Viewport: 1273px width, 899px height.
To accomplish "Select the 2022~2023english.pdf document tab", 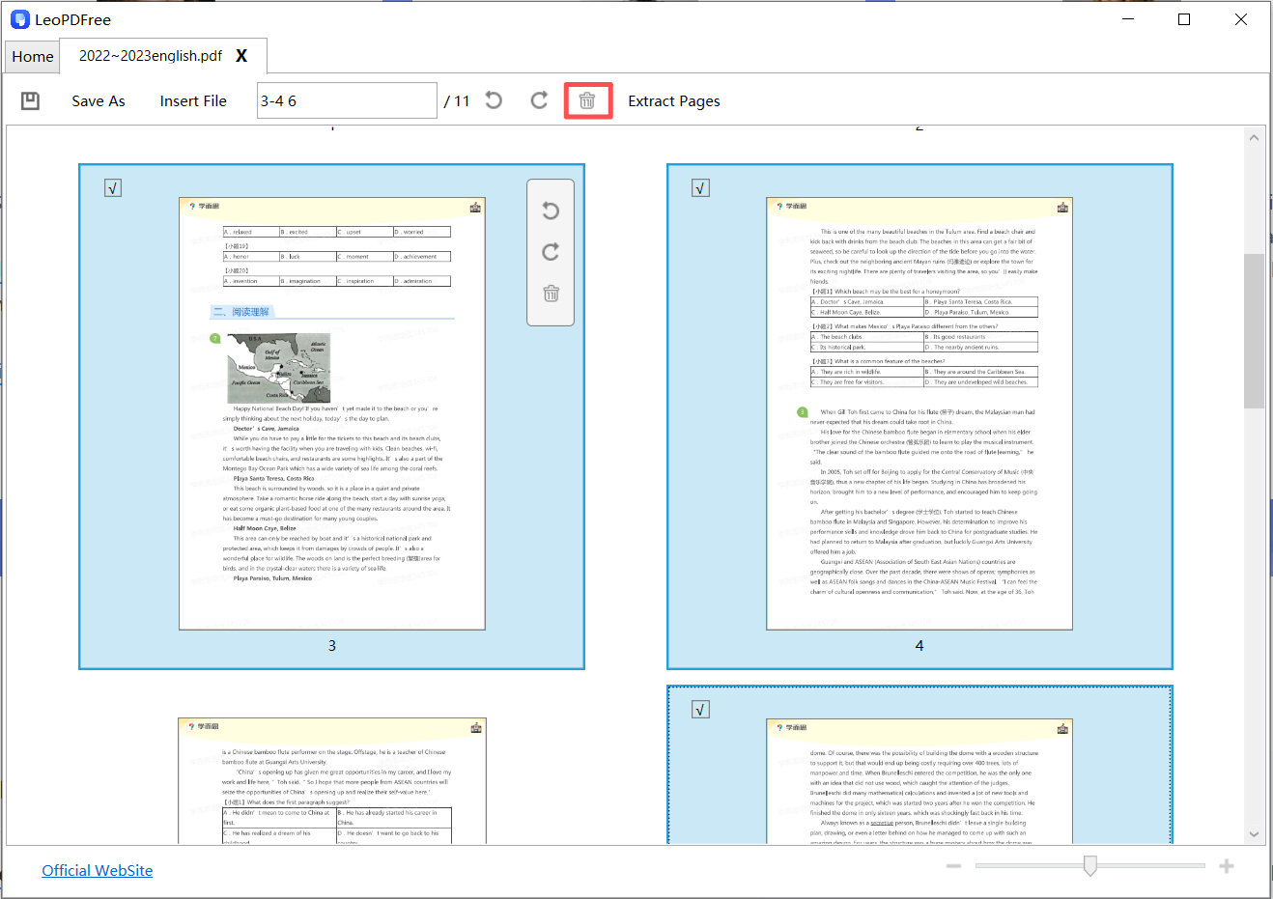I will pyautogui.click(x=150, y=56).
